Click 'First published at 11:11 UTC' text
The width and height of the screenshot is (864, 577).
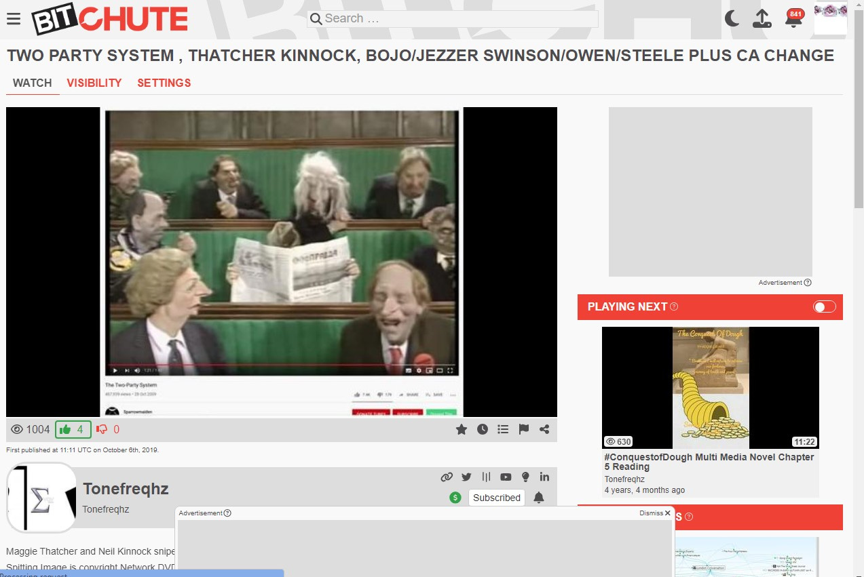click(82, 450)
